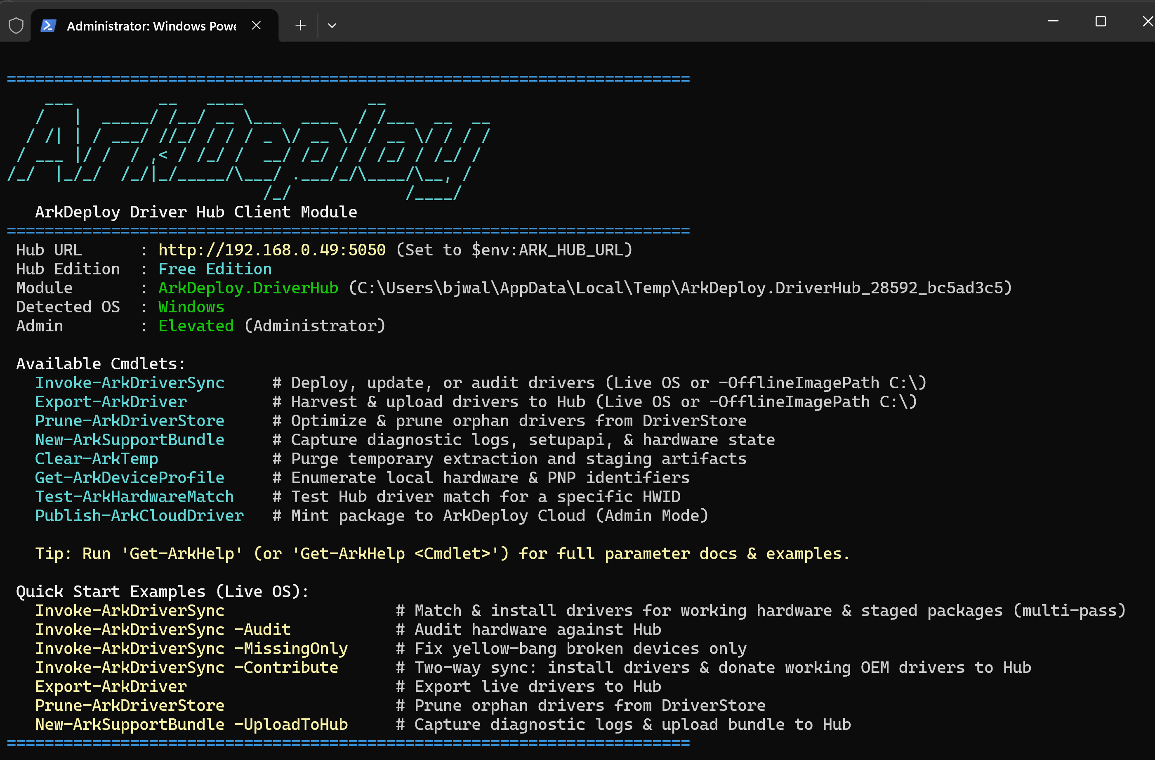Click the 'Available Cmdlets:' heading
Viewport: 1155px width, 760px height.
pos(101,363)
